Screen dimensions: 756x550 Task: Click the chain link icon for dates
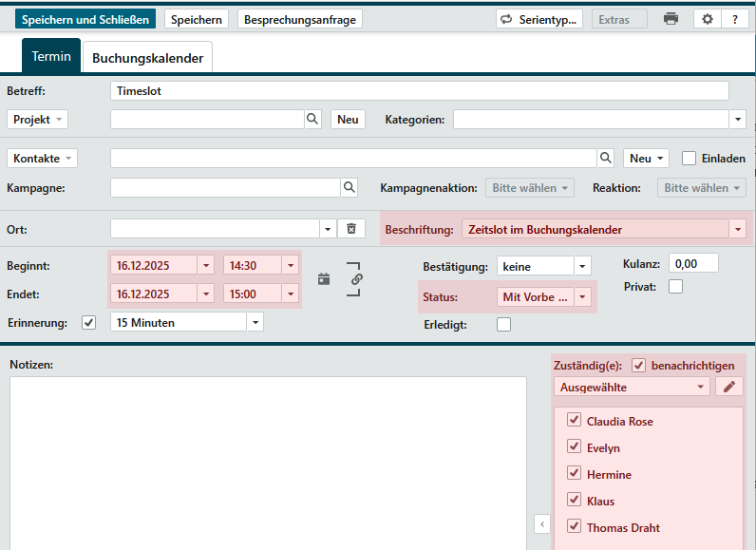point(357,279)
